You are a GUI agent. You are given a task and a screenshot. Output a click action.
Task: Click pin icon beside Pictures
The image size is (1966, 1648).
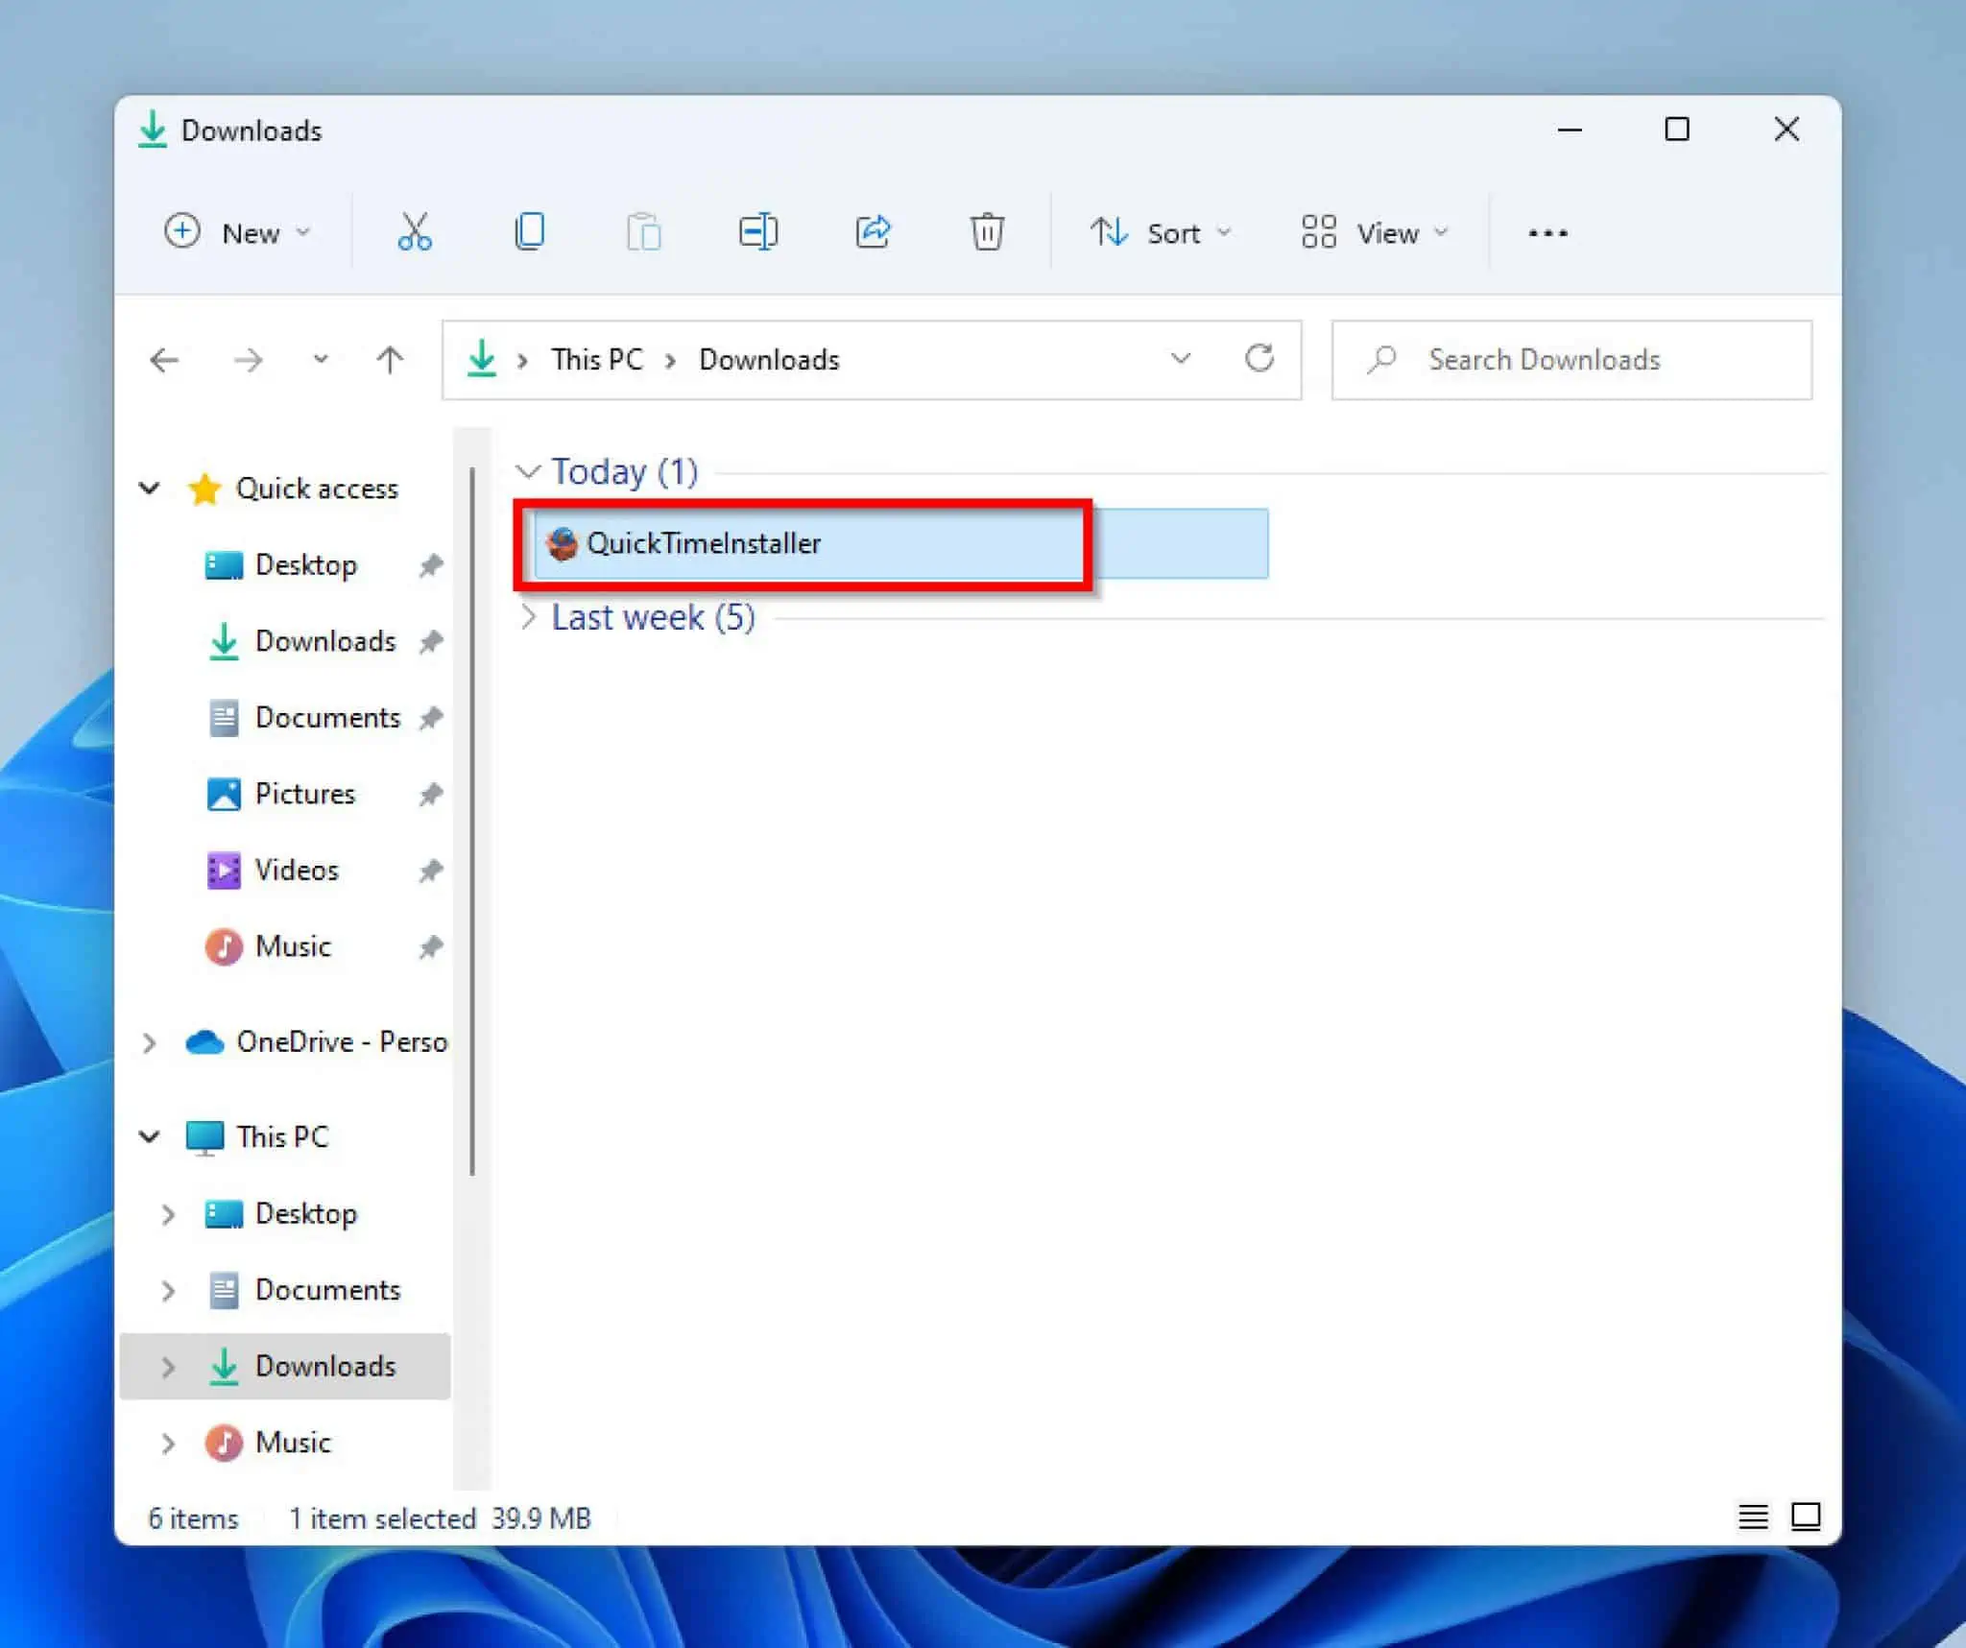[x=431, y=794]
